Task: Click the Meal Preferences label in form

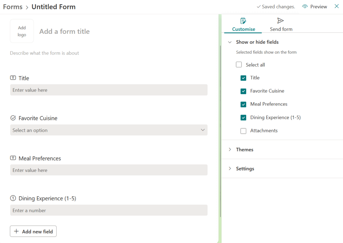Action: [x=40, y=158]
